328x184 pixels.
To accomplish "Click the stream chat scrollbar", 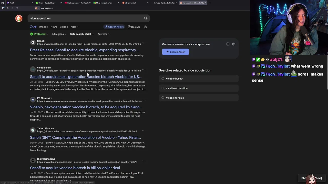I will tap(327, 73).
